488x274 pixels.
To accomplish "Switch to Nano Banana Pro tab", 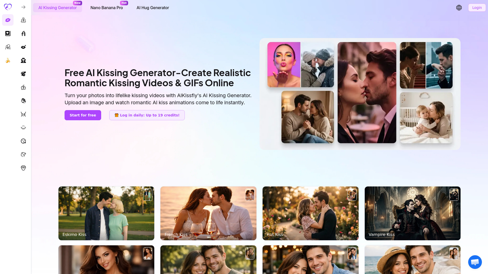I will [x=106, y=8].
